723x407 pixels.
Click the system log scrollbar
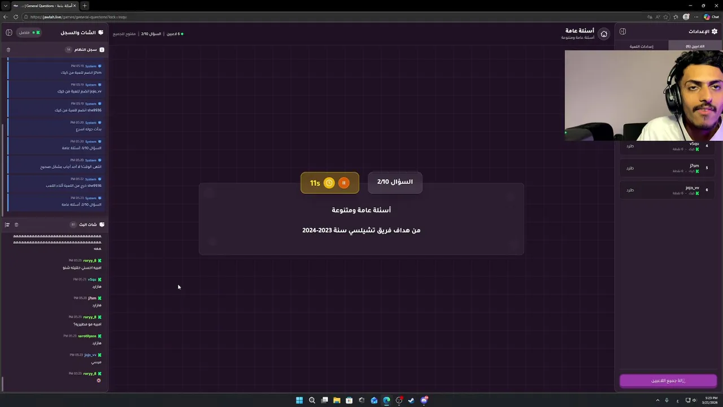(3, 170)
